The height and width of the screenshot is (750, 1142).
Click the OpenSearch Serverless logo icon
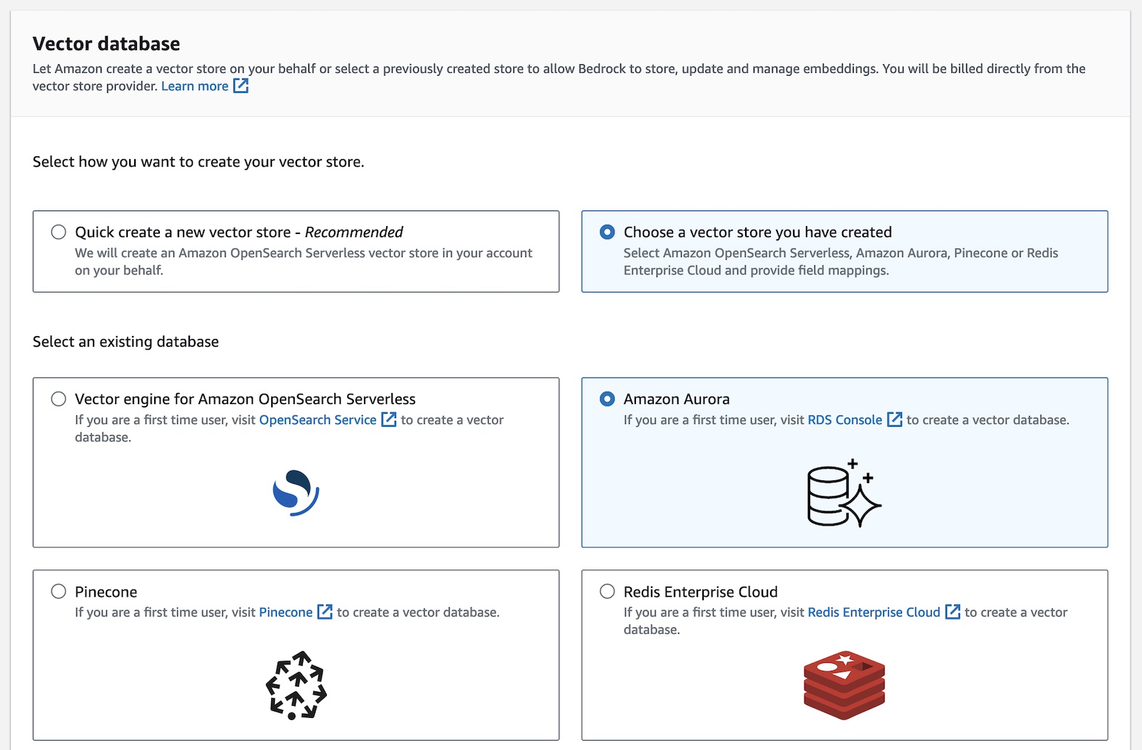tap(295, 492)
